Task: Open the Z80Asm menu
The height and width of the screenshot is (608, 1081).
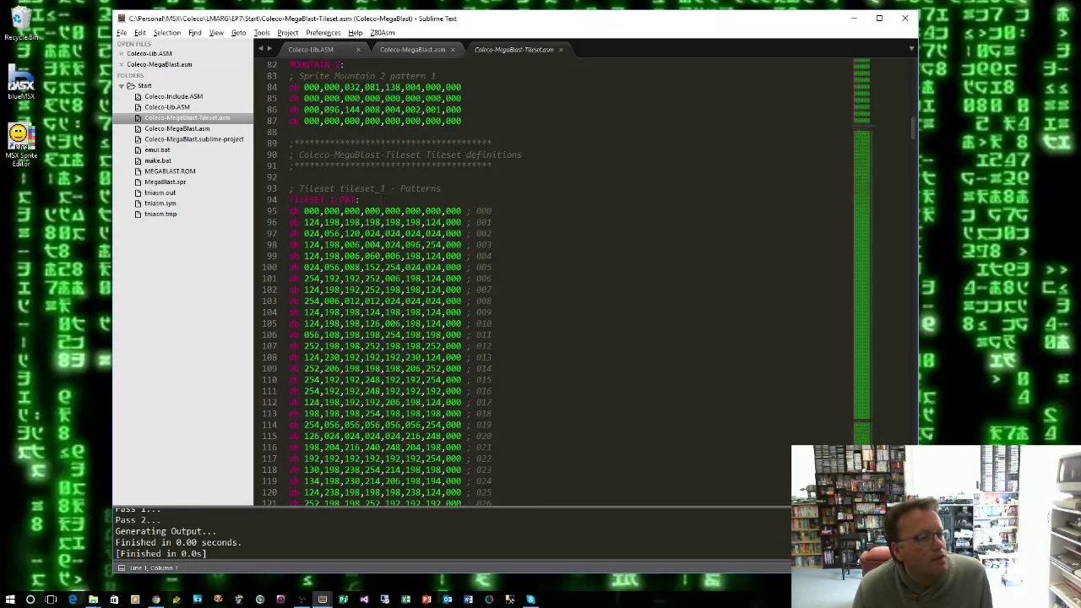Action: tap(383, 33)
